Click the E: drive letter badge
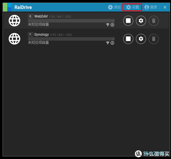Image resolution: width=171 pixels, height=159 pixels. (x=31, y=16)
